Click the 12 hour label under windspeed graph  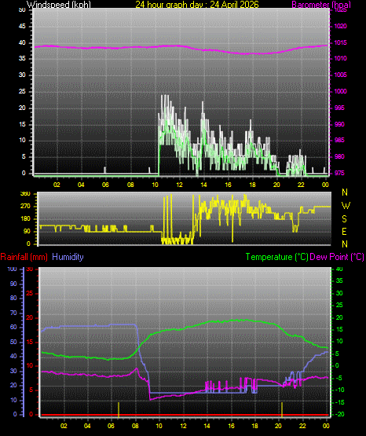tap(180, 185)
